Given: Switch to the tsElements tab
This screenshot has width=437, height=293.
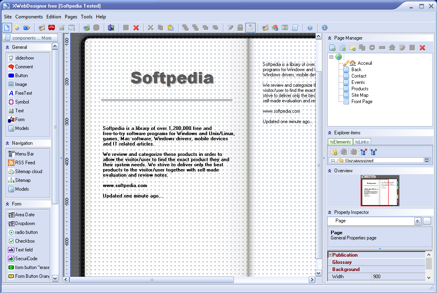Looking at the screenshot, I should pyautogui.click(x=340, y=142).
